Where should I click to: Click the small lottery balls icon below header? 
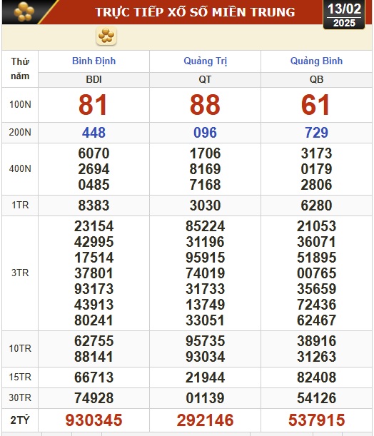[106, 36]
